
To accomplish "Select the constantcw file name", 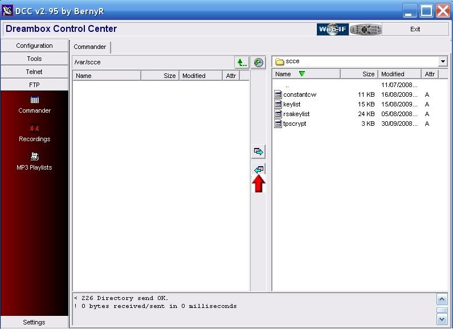I will pos(300,94).
